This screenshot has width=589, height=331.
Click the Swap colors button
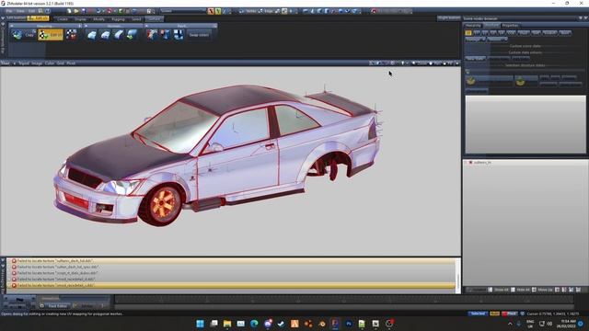199,35
